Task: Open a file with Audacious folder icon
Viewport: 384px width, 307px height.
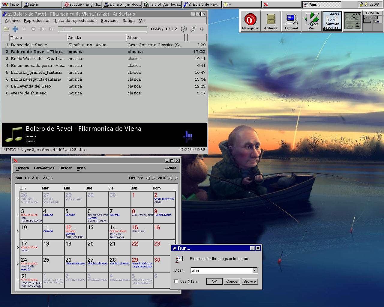Action: pos(6,29)
